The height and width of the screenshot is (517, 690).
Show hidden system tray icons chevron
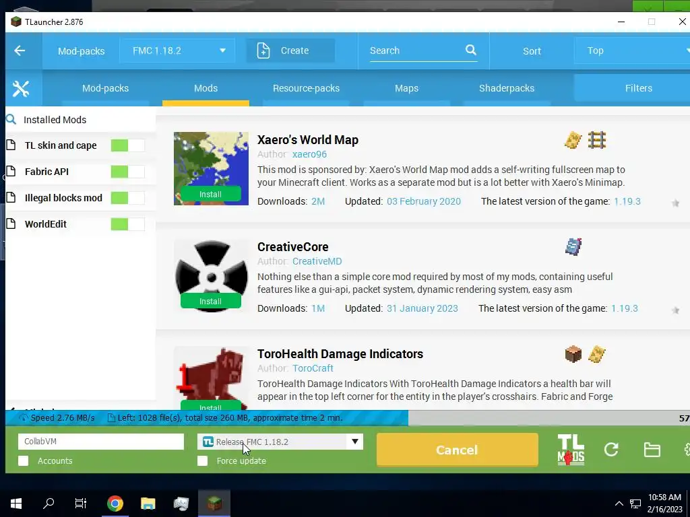tap(619, 504)
